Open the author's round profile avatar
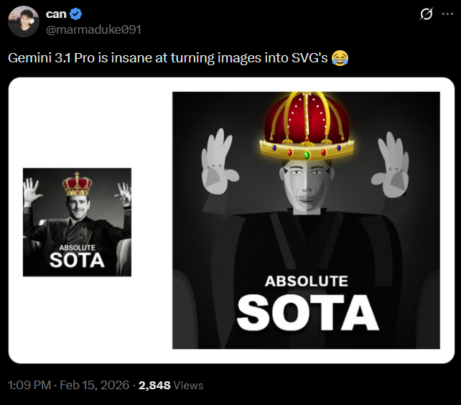 click(23, 21)
